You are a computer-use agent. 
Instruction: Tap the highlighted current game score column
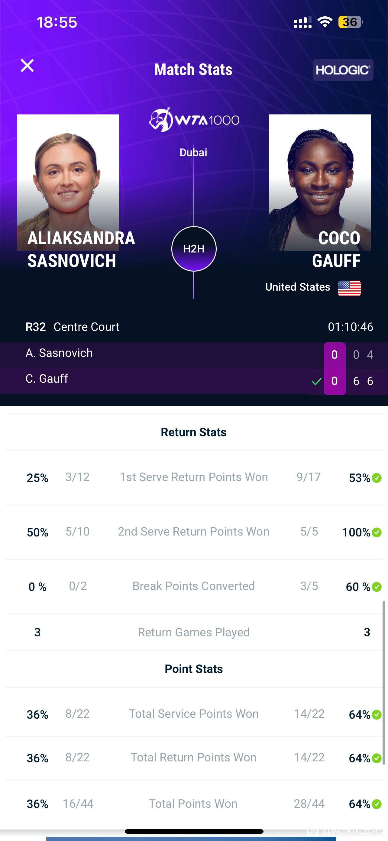[x=335, y=369]
